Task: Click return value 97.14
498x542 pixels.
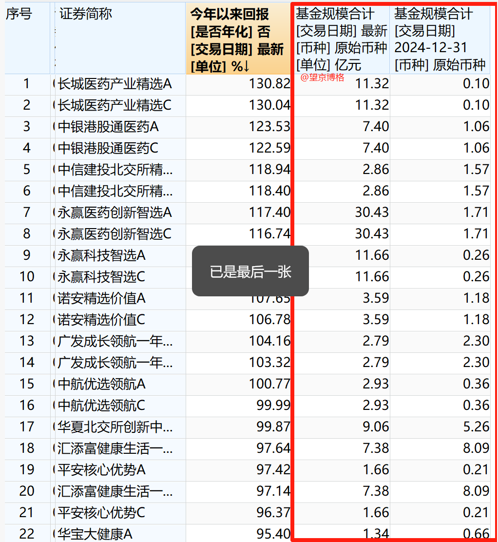Action: pyautogui.click(x=273, y=491)
